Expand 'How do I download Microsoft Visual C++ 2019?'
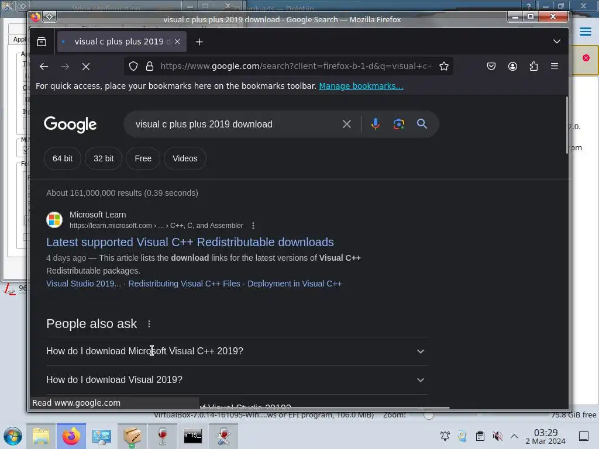599x449 pixels. 236,351
